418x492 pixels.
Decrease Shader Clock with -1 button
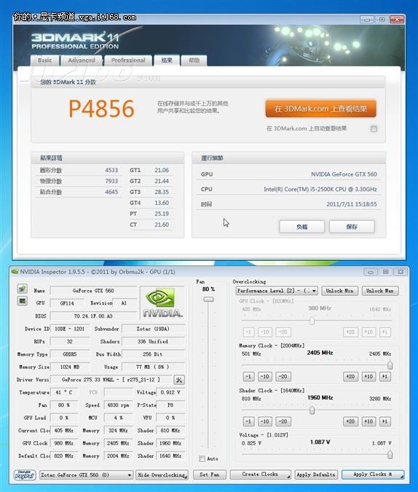coord(248,421)
